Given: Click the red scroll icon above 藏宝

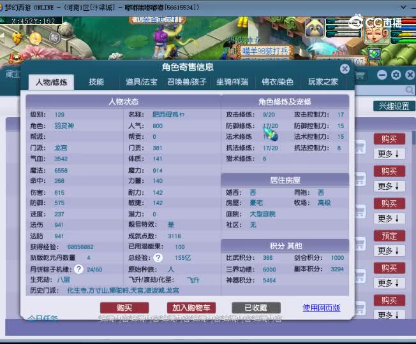Looking at the screenshot, I should point(15,59).
